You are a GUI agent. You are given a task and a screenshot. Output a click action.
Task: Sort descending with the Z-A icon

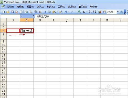pyautogui.click(x=94, y=12)
